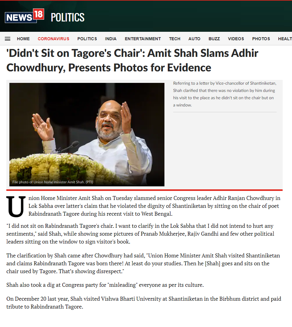The height and width of the screenshot is (327, 292).
Task: Click the paragraph mentioning Vishwa Bharti University
Action: click(144, 302)
